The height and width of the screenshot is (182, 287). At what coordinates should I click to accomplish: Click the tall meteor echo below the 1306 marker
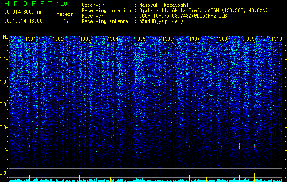click(x=177, y=145)
